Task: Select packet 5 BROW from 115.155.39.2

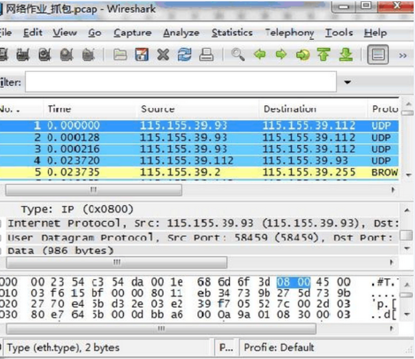Action: (x=199, y=173)
